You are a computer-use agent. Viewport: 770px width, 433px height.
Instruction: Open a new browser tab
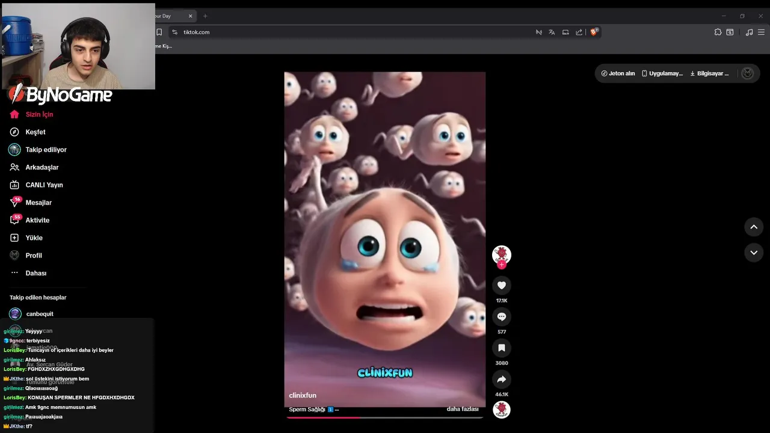click(x=205, y=16)
